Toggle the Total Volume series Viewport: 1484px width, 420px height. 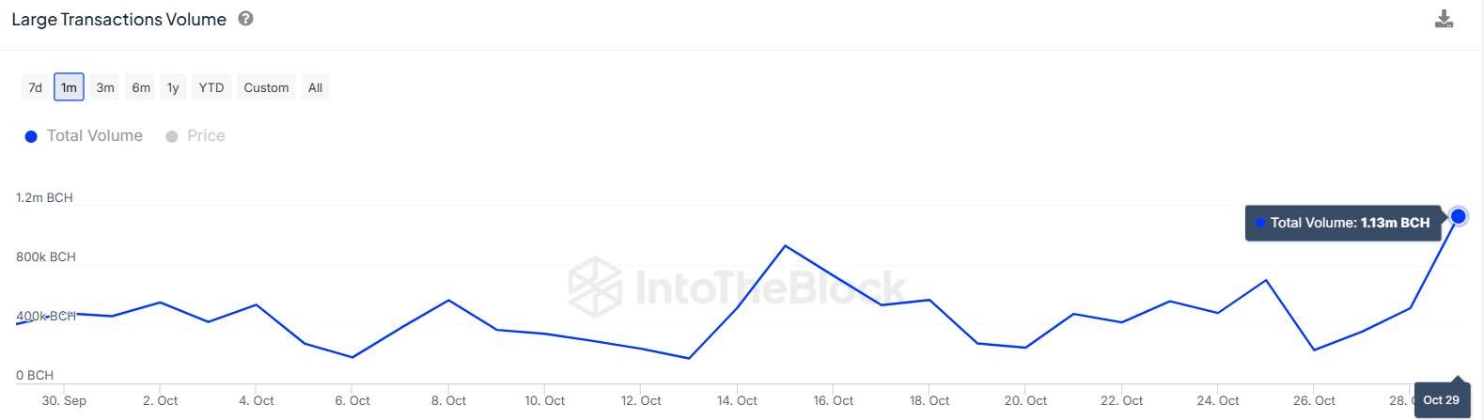94,136
